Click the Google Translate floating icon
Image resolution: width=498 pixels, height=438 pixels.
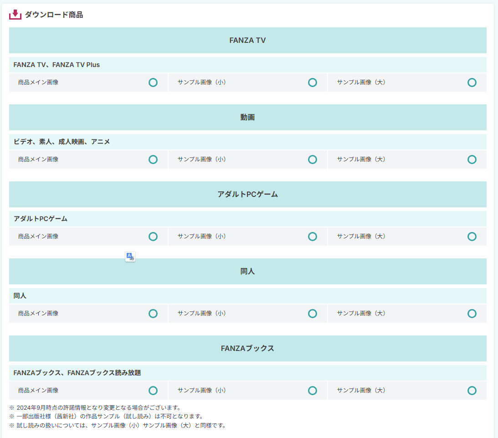130,257
